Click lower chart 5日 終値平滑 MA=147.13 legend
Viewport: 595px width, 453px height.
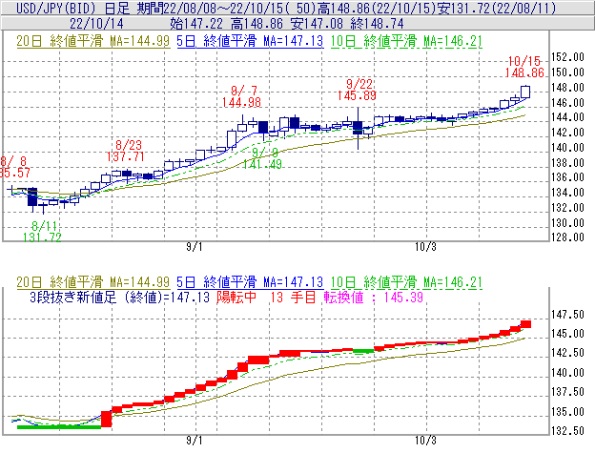tap(250, 282)
